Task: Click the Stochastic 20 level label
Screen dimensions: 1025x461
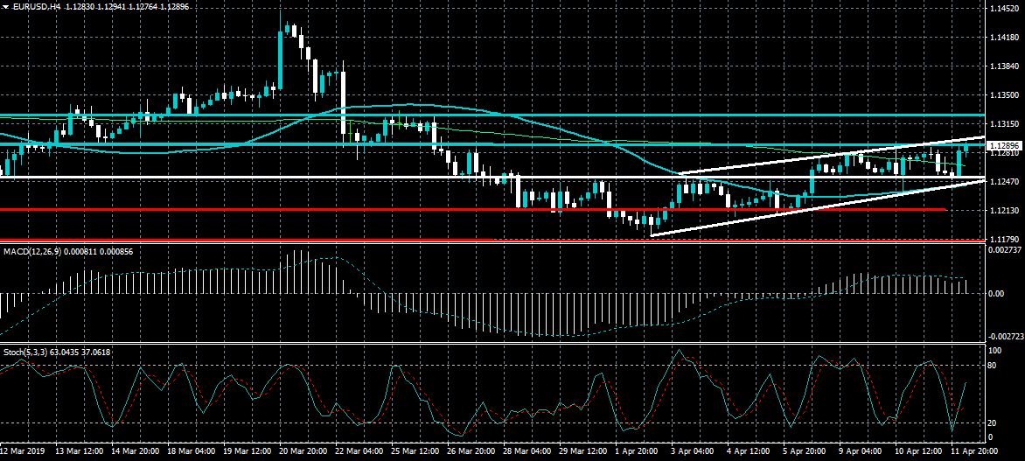Action: pos(993,423)
